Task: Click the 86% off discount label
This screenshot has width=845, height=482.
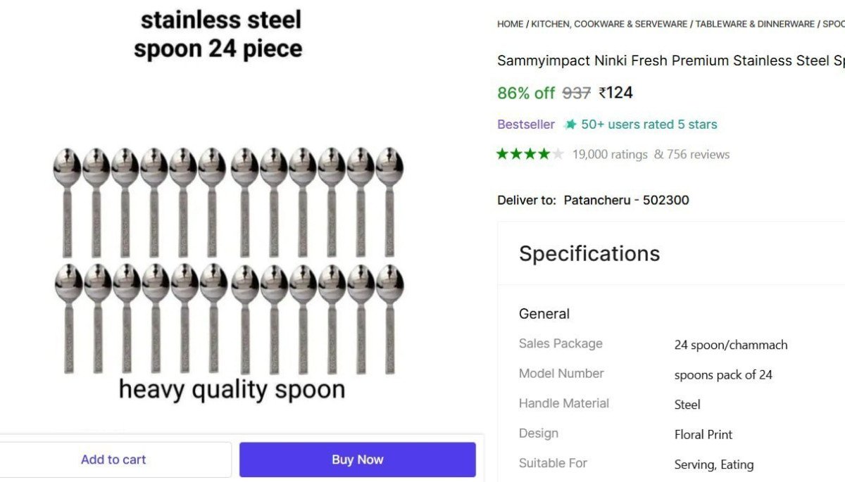Action: (525, 92)
